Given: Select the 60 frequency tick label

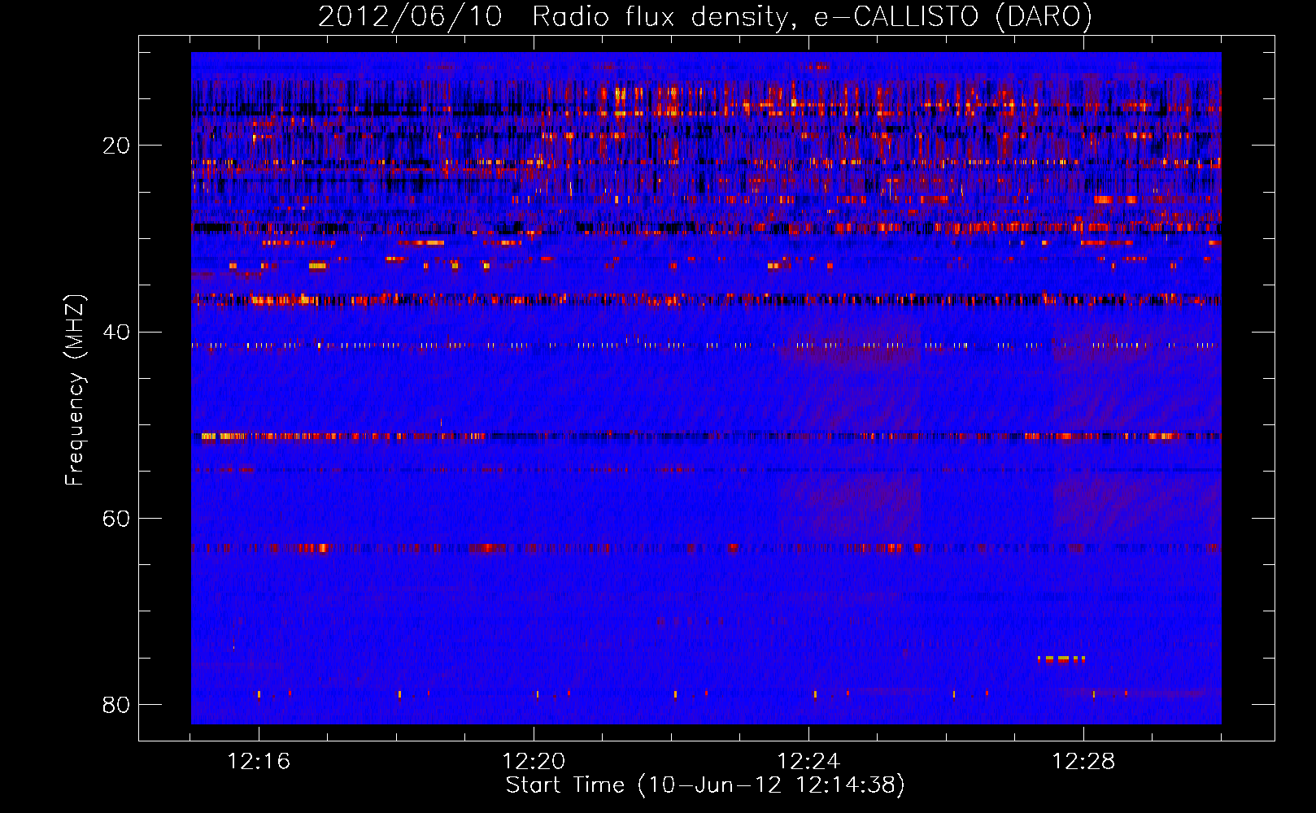Looking at the screenshot, I should tap(116, 519).
